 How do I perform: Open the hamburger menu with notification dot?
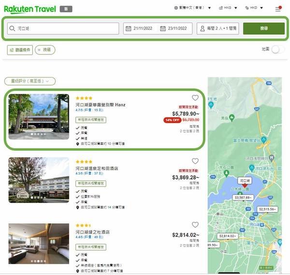point(278,9)
